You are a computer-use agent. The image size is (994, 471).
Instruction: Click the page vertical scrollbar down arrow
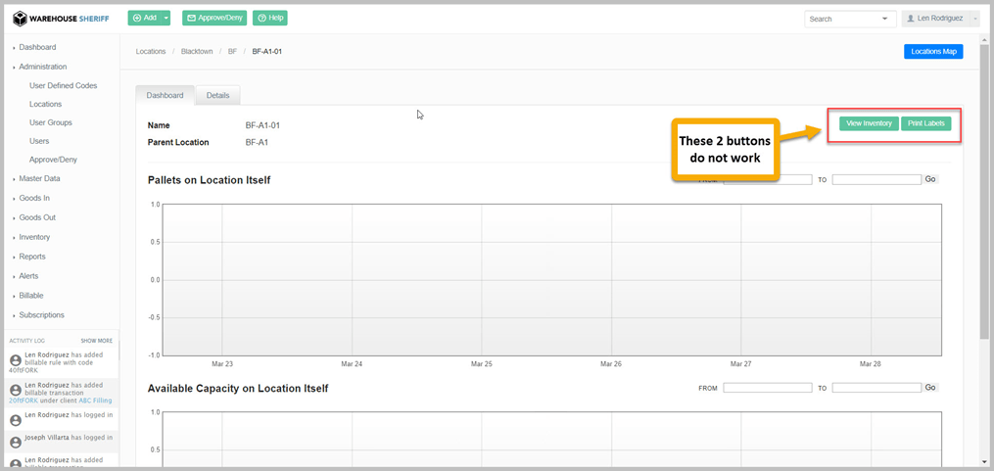(x=984, y=461)
